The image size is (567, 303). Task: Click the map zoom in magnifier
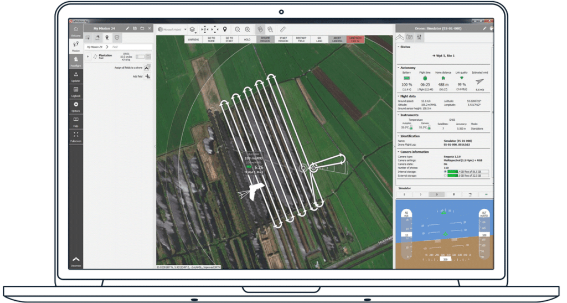[x=248, y=29]
